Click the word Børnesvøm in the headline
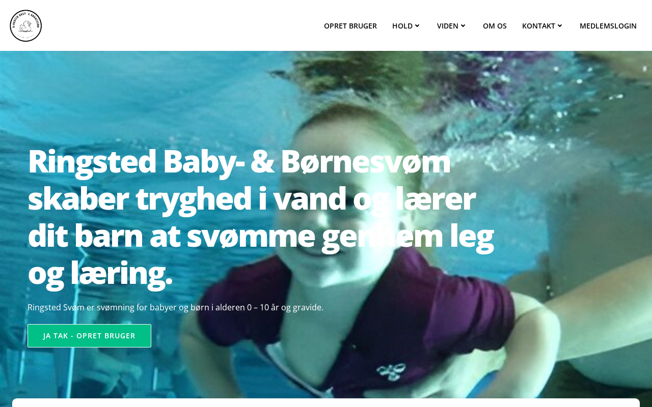This screenshot has width=652, height=407. (x=365, y=161)
